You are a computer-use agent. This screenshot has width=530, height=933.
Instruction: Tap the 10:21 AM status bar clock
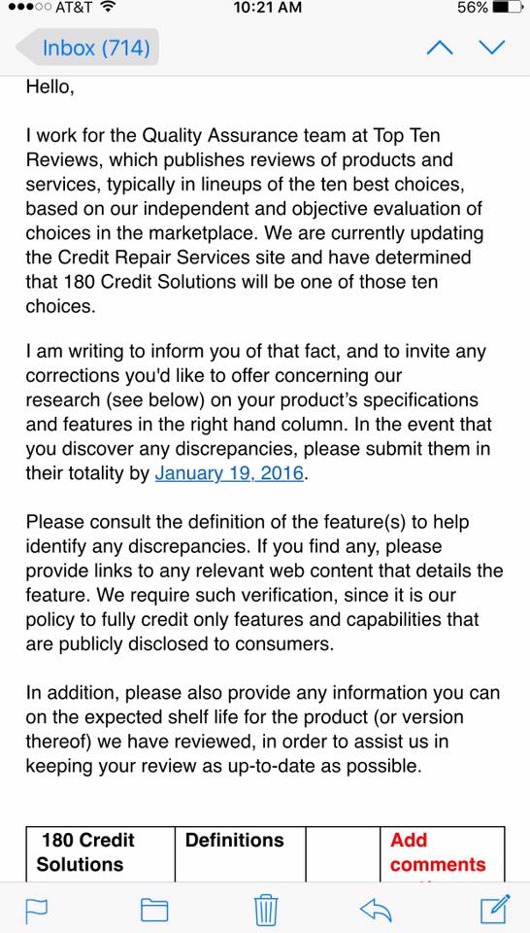coord(267,9)
